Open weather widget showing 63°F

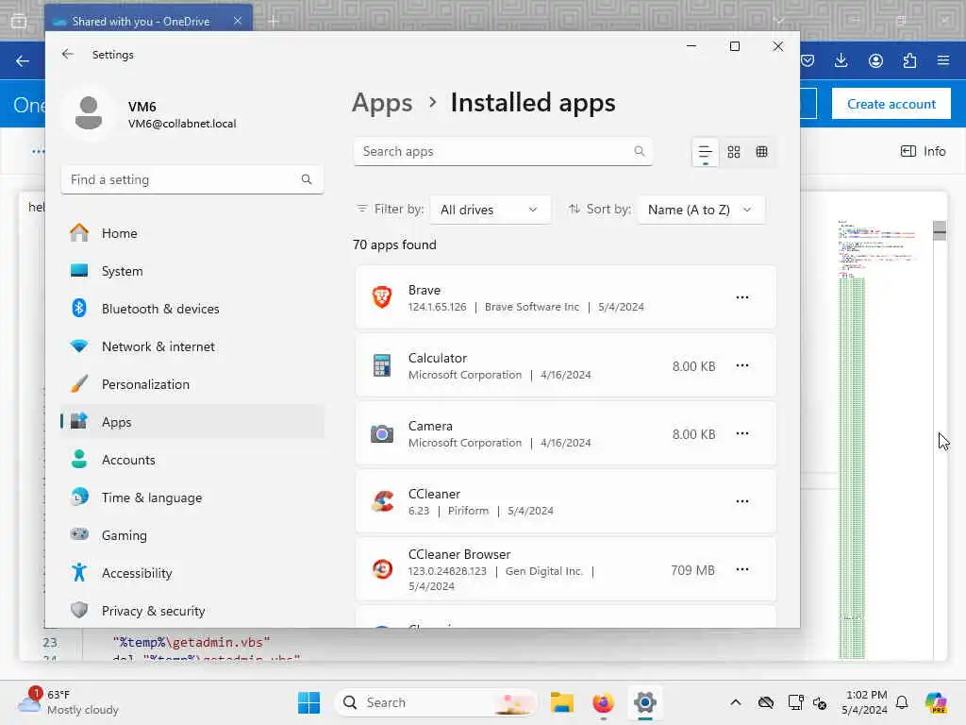pyautogui.click(x=68, y=702)
